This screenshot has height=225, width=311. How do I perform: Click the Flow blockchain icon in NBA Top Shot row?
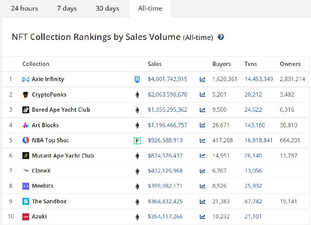click(137, 140)
